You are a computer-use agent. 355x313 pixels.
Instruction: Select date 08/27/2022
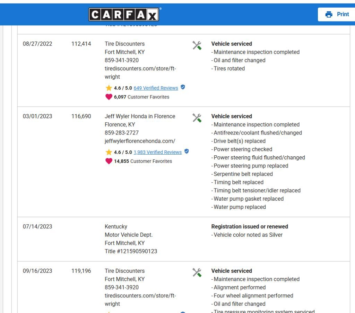(x=37, y=44)
